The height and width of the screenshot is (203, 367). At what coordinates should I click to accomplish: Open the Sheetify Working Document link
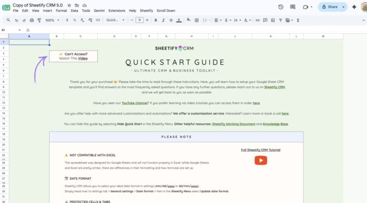tap(234, 124)
